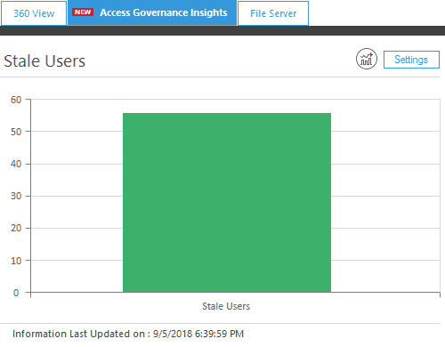This screenshot has width=445, height=347.
Task: Click the Information Last Updated timestamp text
Action: pyautogui.click(x=128, y=334)
